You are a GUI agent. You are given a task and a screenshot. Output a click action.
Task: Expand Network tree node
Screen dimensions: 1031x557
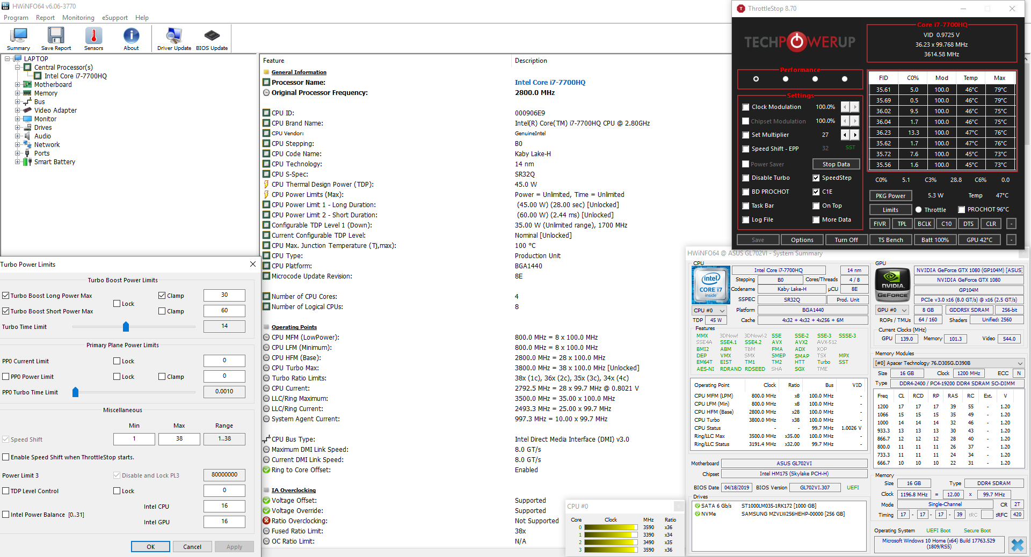pyautogui.click(x=17, y=145)
